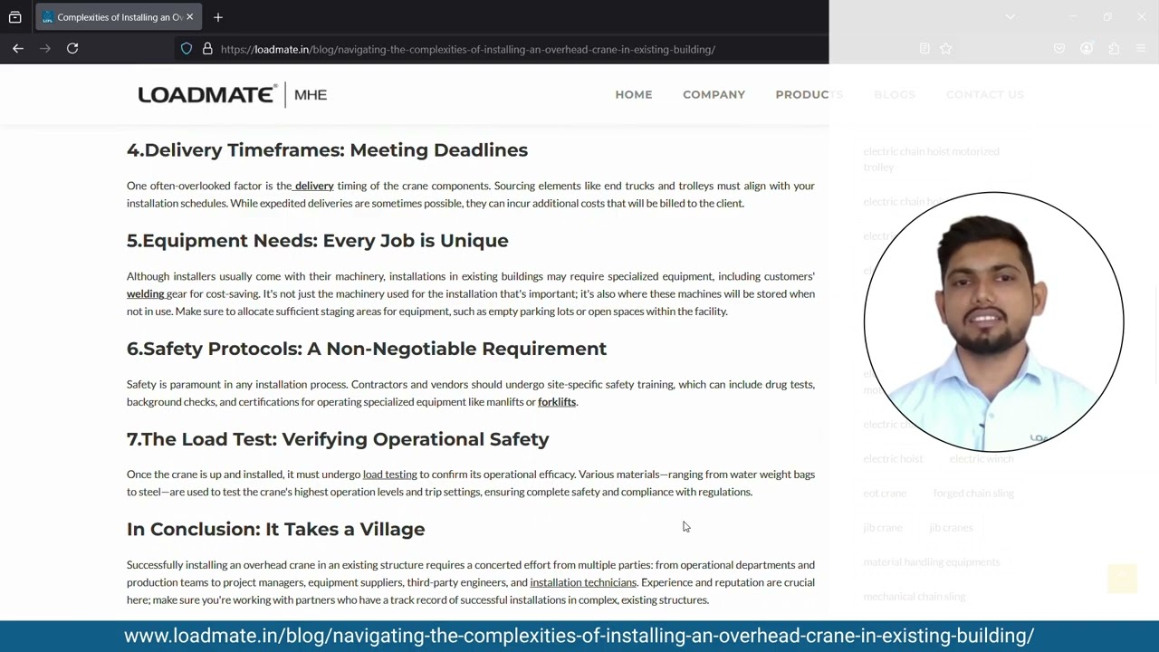Click heading '5.Equipment Needs: Every Job is Unique'
The height and width of the screenshot is (652, 1159).
pos(318,241)
